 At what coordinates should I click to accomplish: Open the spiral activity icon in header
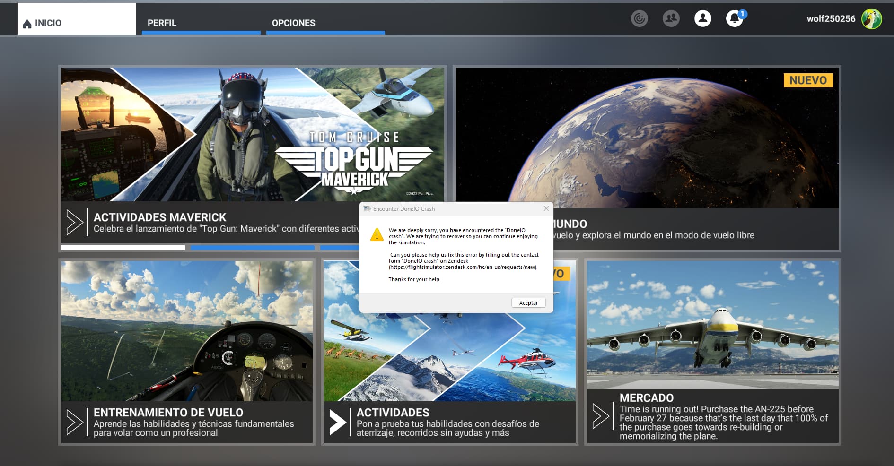(639, 18)
